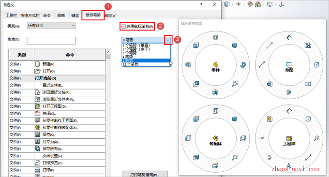Open the 类别 所有命令 dropdown
The width and height of the screenshot is (329, 177).
[x=51, y=26]
